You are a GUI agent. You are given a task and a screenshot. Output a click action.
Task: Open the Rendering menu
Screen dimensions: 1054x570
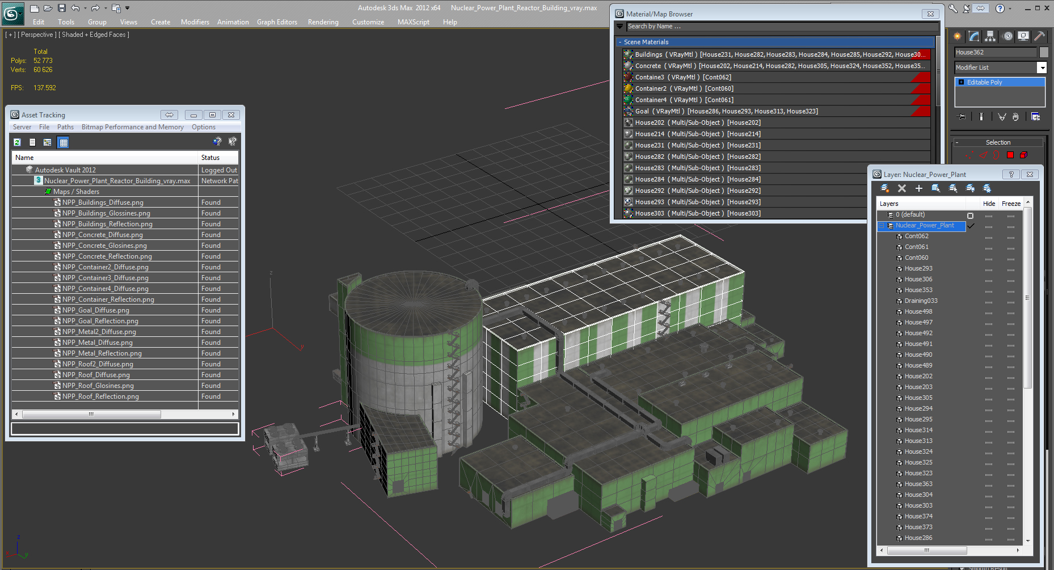[x=323, y=22]
